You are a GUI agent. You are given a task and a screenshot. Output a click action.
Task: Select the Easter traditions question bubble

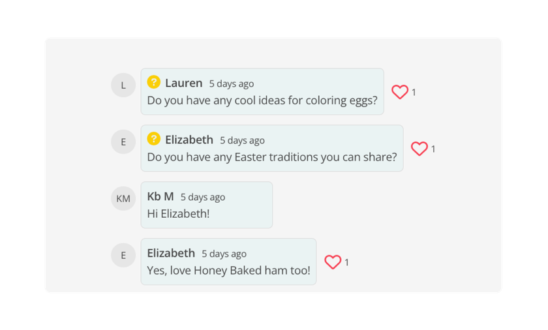click(x=272, y=148)
